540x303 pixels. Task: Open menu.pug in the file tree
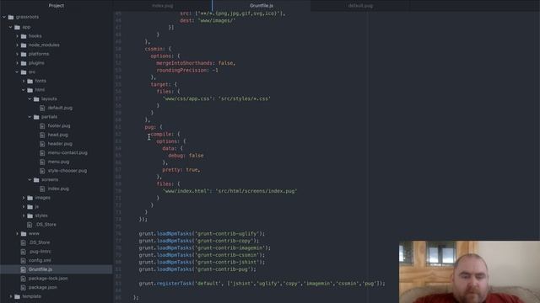[x=58, y=162]
